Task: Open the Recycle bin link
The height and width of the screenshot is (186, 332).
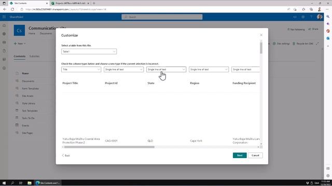Action: click(303, 43)
